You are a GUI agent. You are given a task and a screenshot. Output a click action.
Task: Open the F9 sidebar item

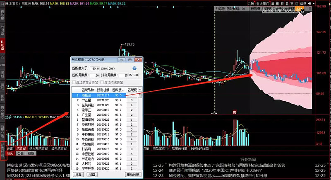coord(2,57)
